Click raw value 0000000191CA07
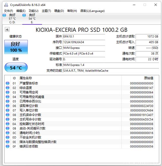This screenshot has width=162, height=166. pos(141,115)
